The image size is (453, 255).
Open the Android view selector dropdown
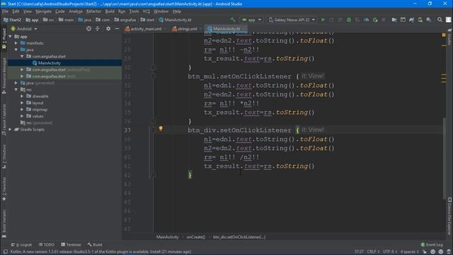(x=24, y=29)
